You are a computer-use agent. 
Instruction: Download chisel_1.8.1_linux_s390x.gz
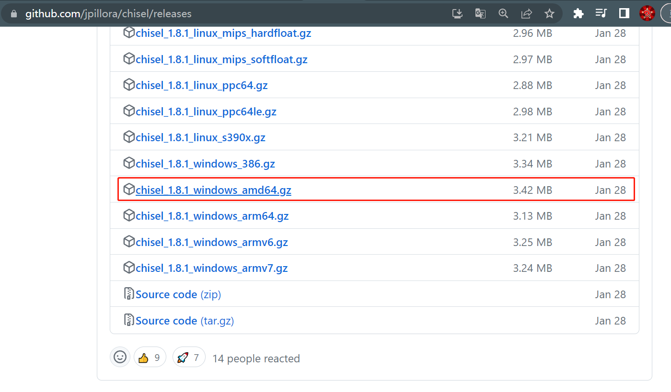(200, 138)
